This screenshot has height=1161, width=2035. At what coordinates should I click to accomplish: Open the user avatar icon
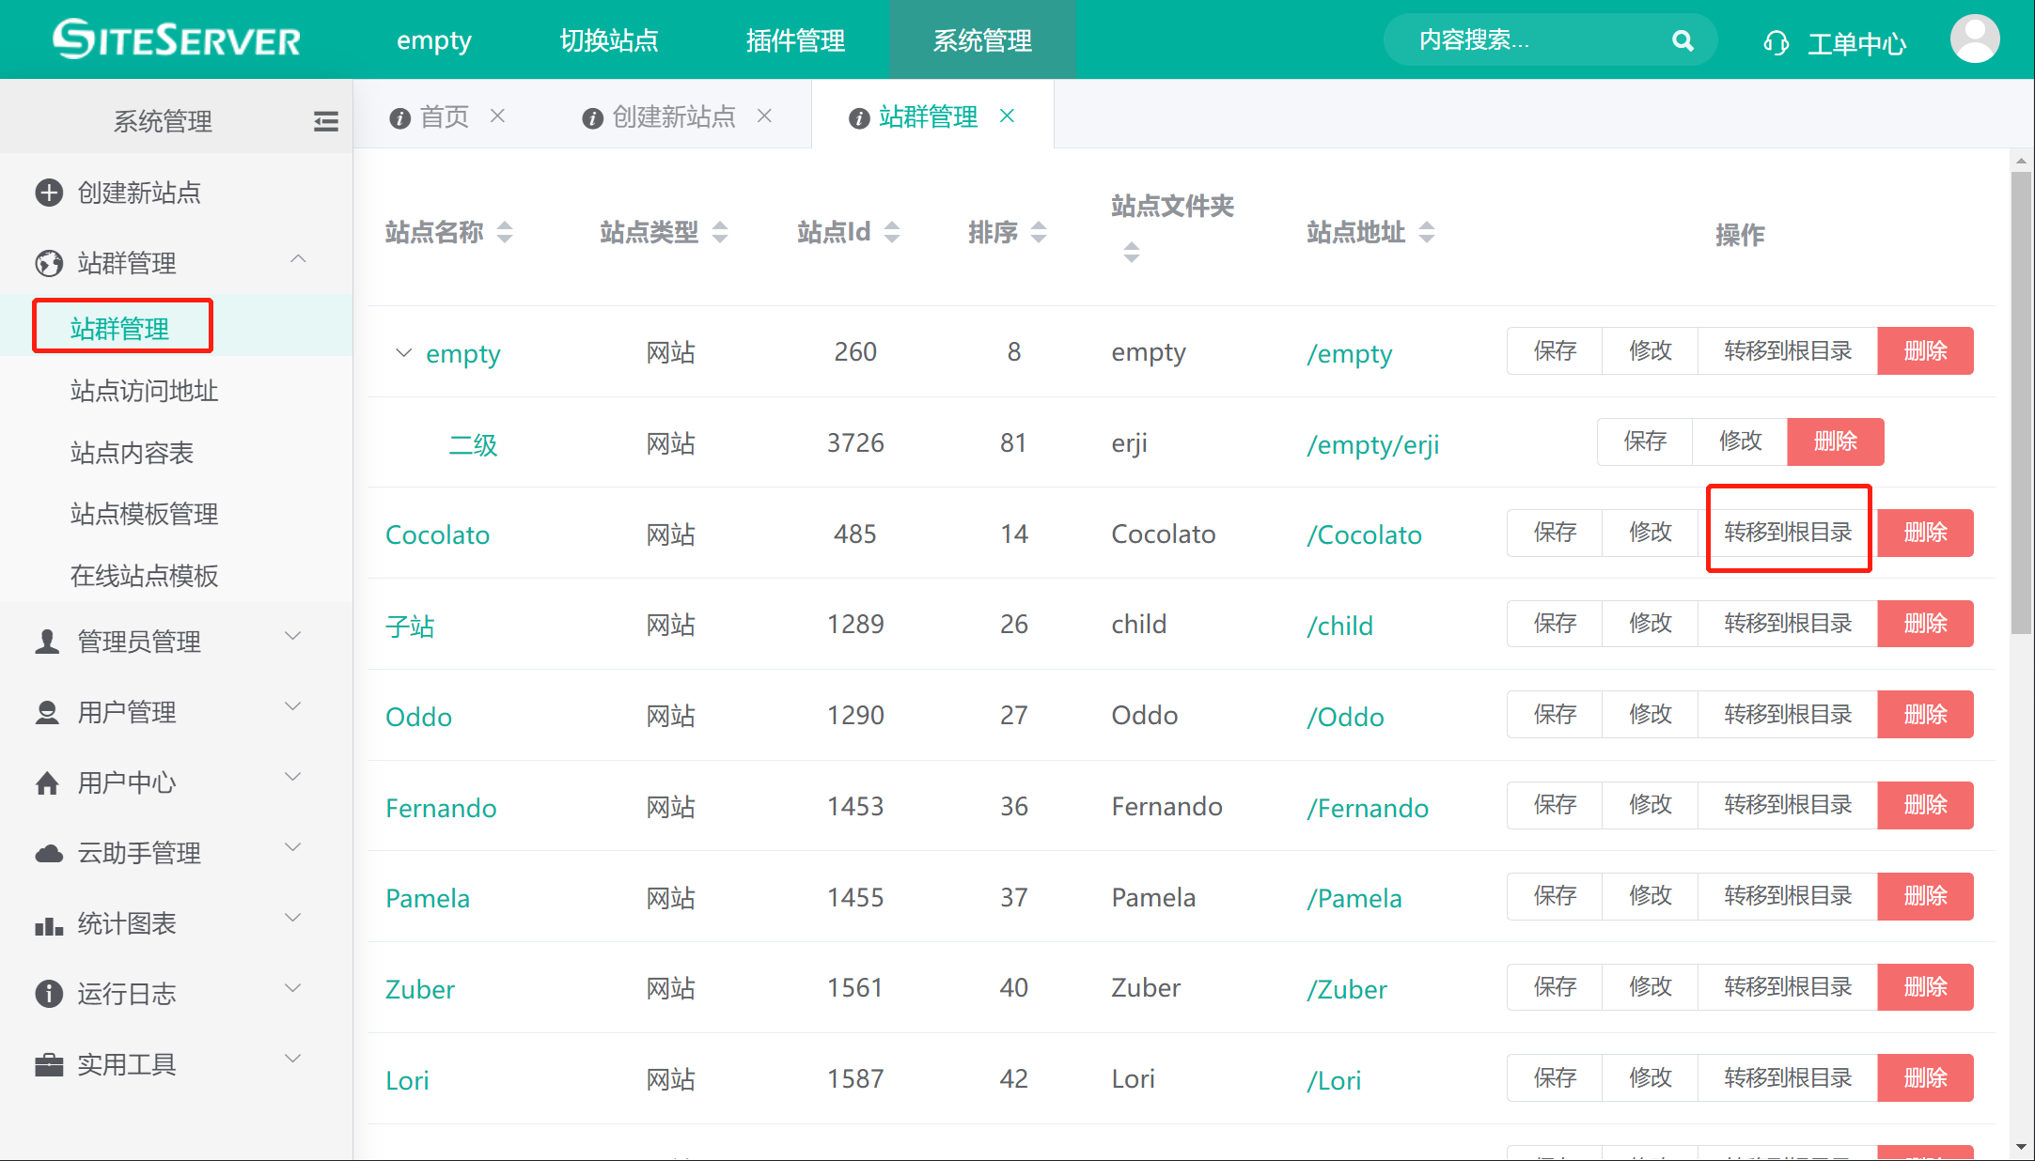[x=1974, y=39]
